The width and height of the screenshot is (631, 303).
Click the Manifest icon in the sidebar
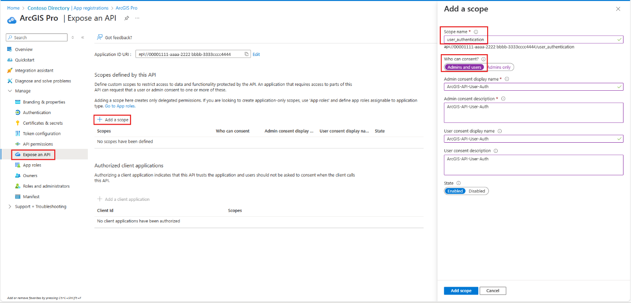(x=18, y=197)
